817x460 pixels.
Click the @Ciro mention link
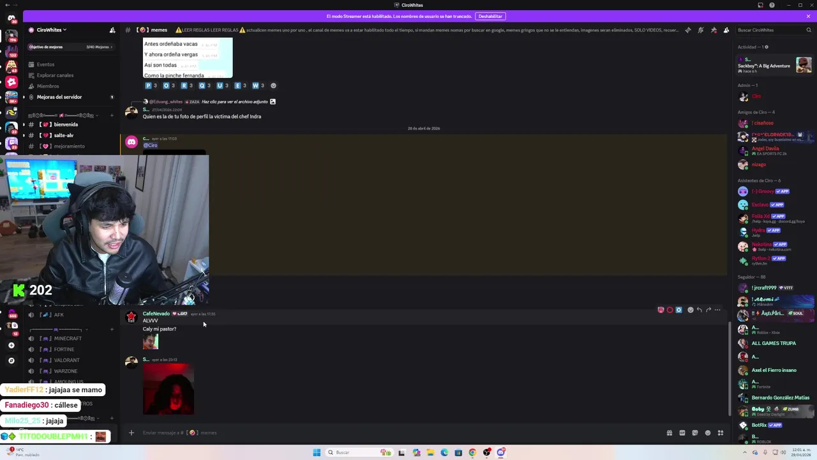coord(150,145)
